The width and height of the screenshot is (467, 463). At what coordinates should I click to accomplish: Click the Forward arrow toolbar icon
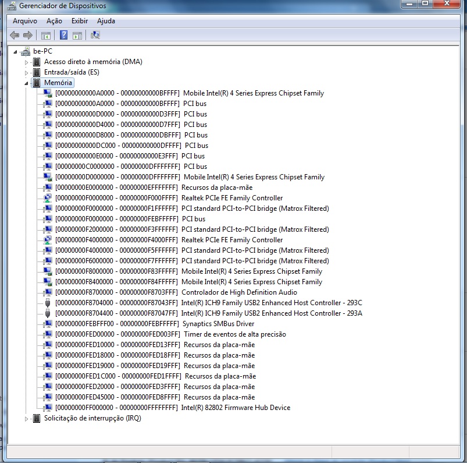[x=28, y=35]
